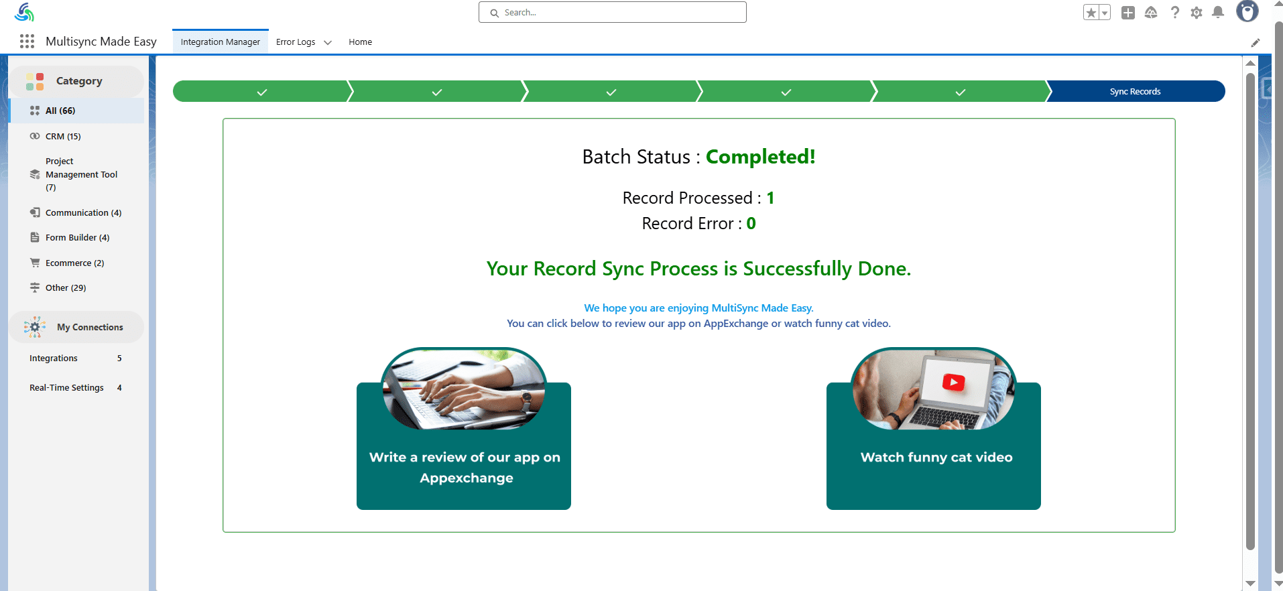Click the notifications bell icon
1283x591 pixels.
(1218, 12)
